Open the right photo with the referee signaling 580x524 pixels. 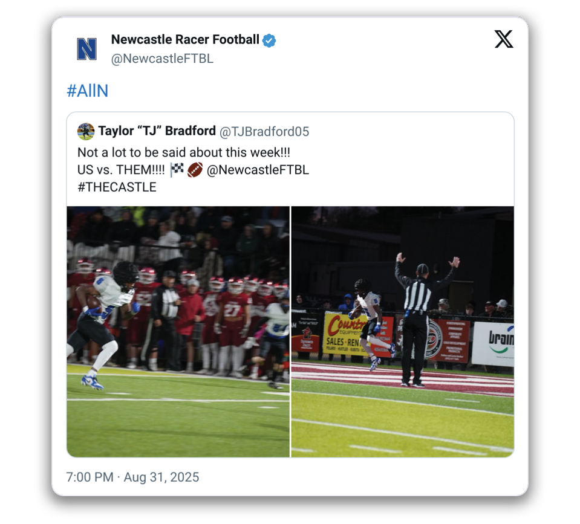[403, 331]
